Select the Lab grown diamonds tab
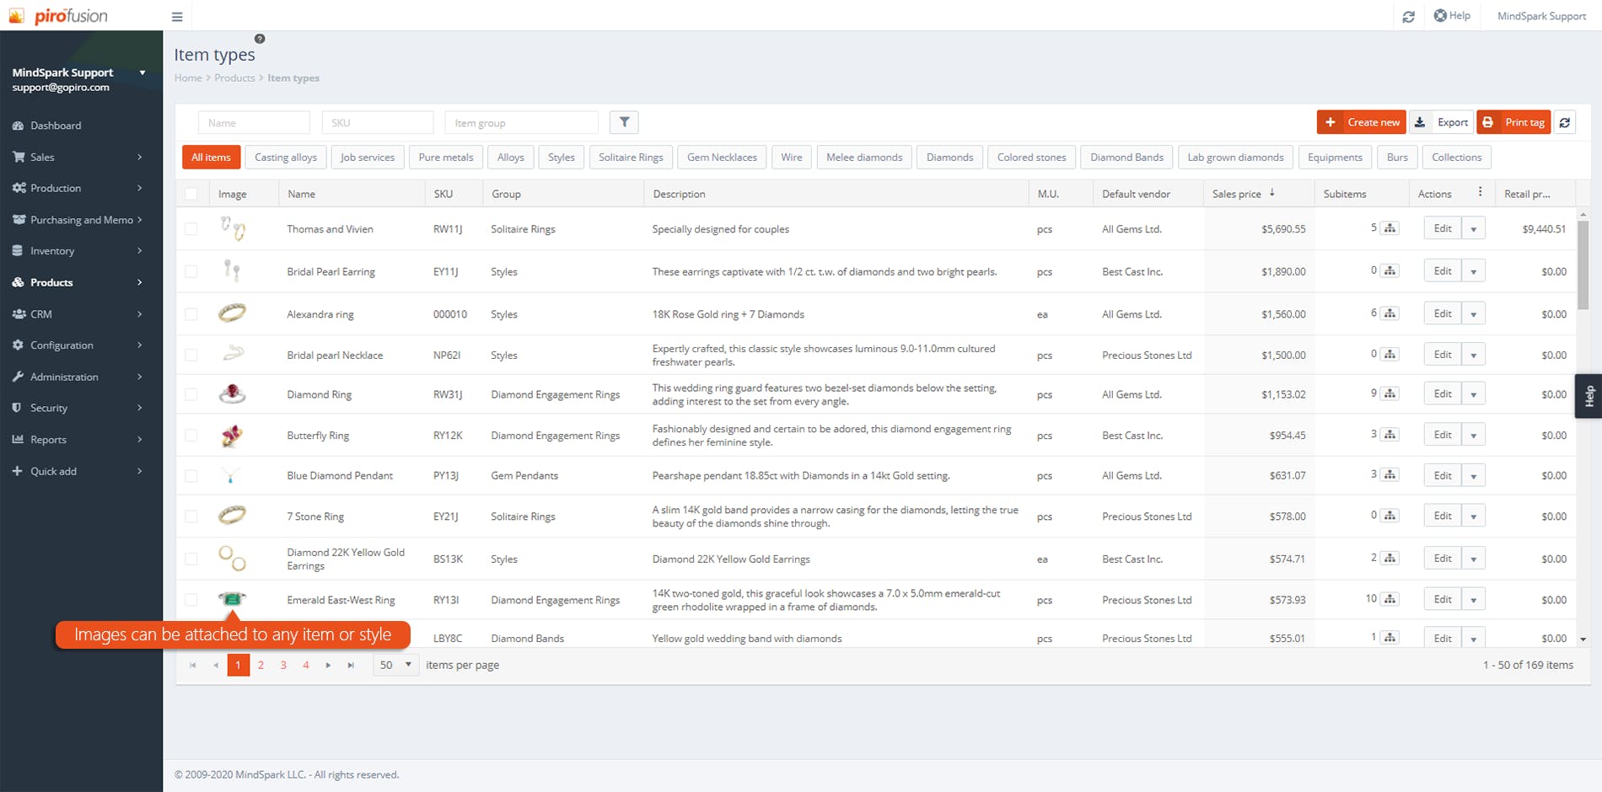Viewport: 1602px width, 792px height. [1235, 158]
